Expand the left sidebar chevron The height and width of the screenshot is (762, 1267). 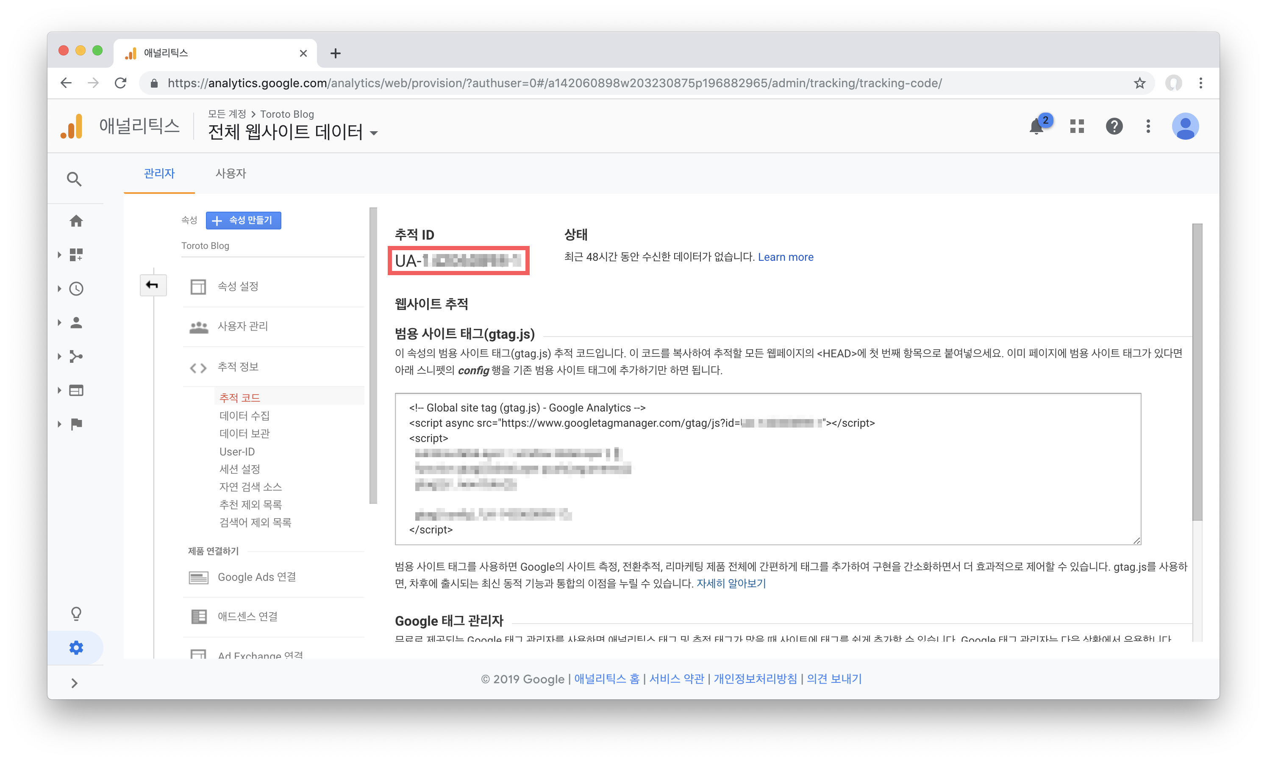pos(75,683)
